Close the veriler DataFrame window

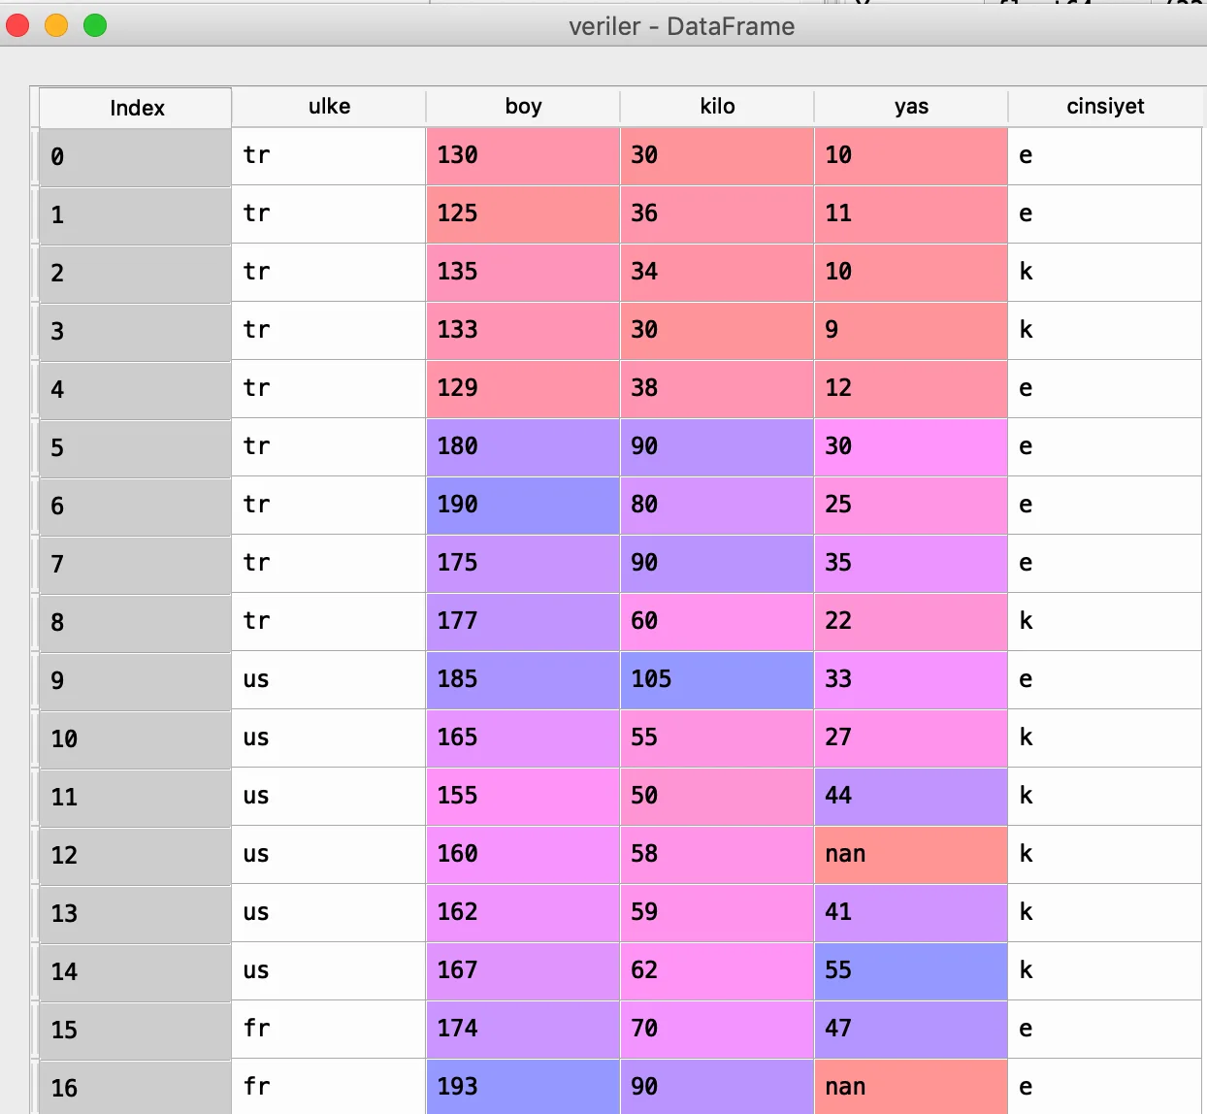point(17,25)
